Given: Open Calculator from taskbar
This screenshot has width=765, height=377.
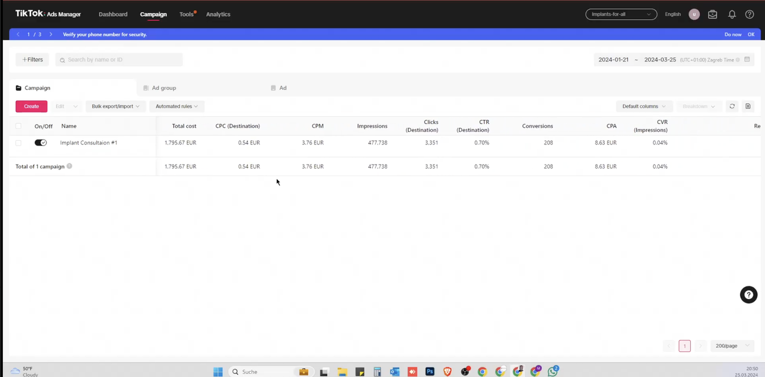Looking at the screenshot, I should [377, 372].
